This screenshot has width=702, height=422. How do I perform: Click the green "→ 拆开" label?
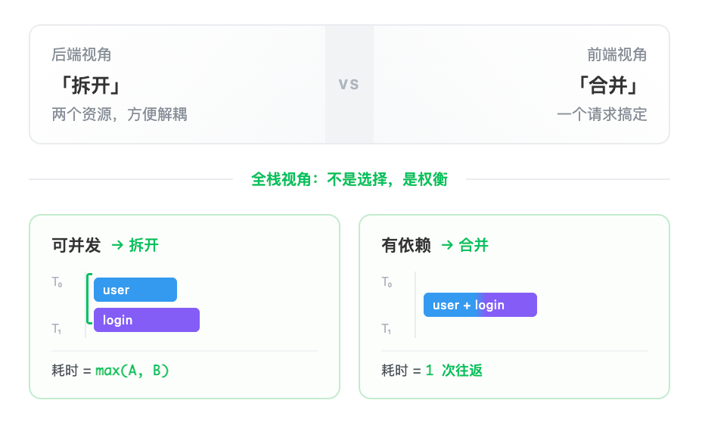pos(135,245)
